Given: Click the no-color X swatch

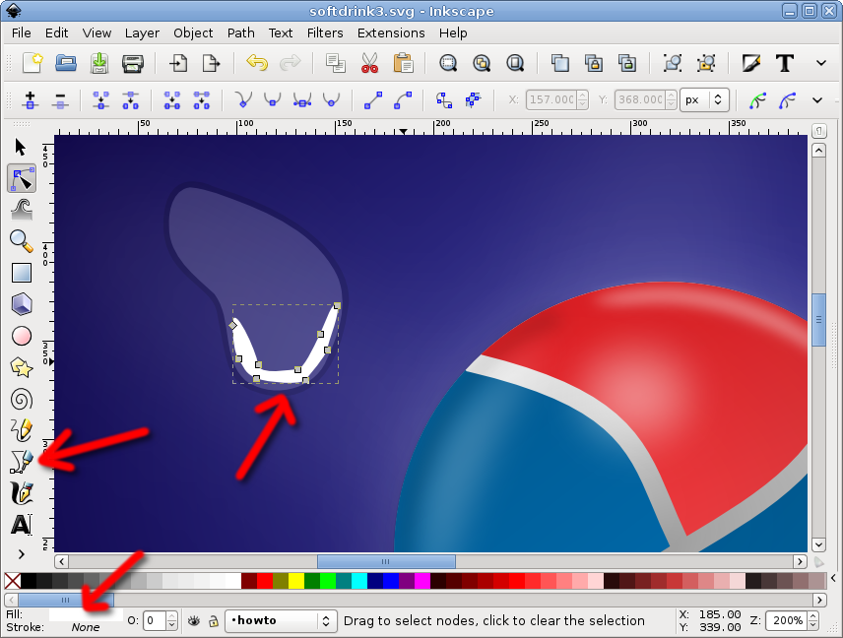Looking at the screenshot, I should [x=13, y=581].
